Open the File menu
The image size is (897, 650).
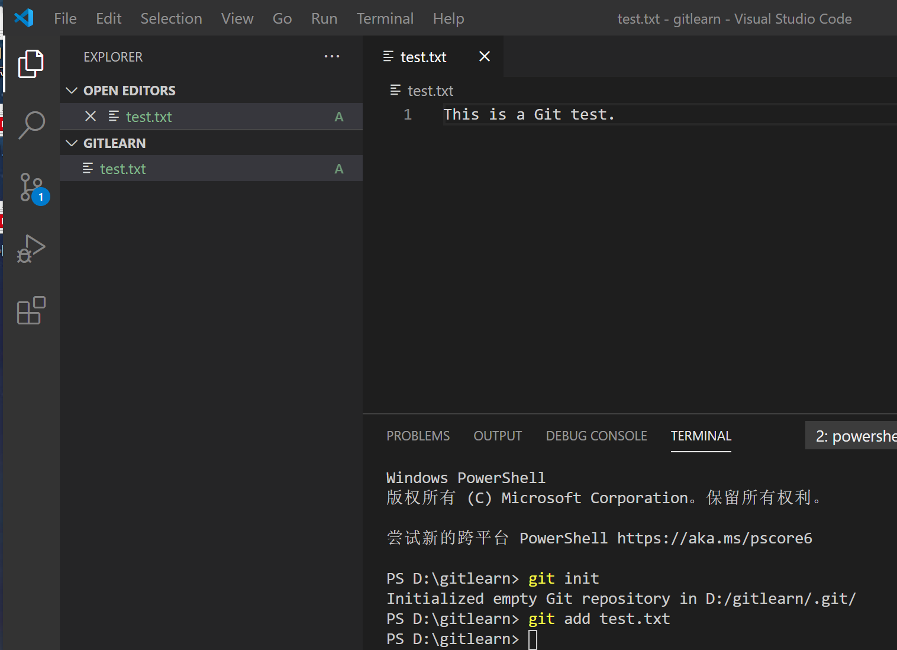coord(65,18)
